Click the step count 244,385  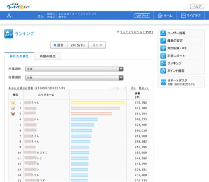click(141, 159)
